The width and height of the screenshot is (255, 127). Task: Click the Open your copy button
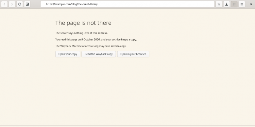pos(68,54)
